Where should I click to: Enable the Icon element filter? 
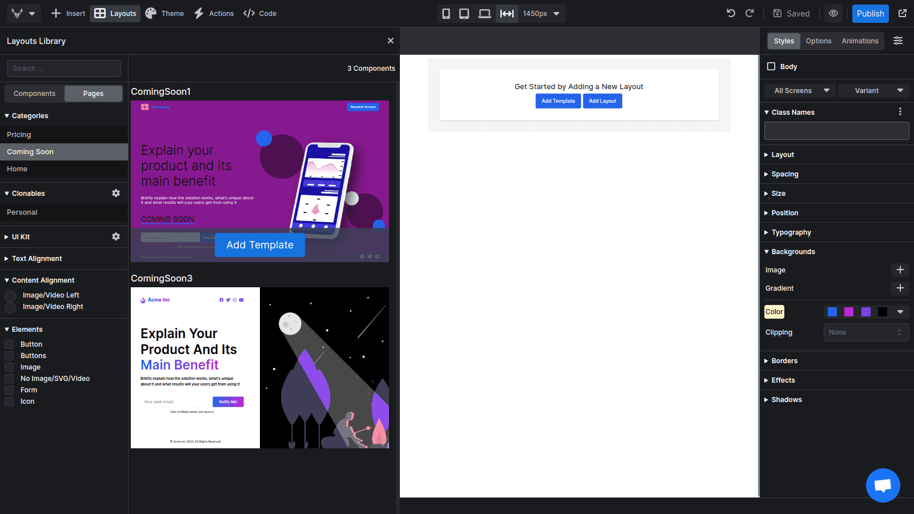(9, 401)
